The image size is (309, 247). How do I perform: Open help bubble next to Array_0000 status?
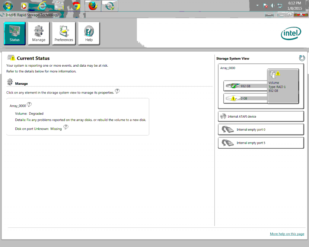(x=29, y=104)
